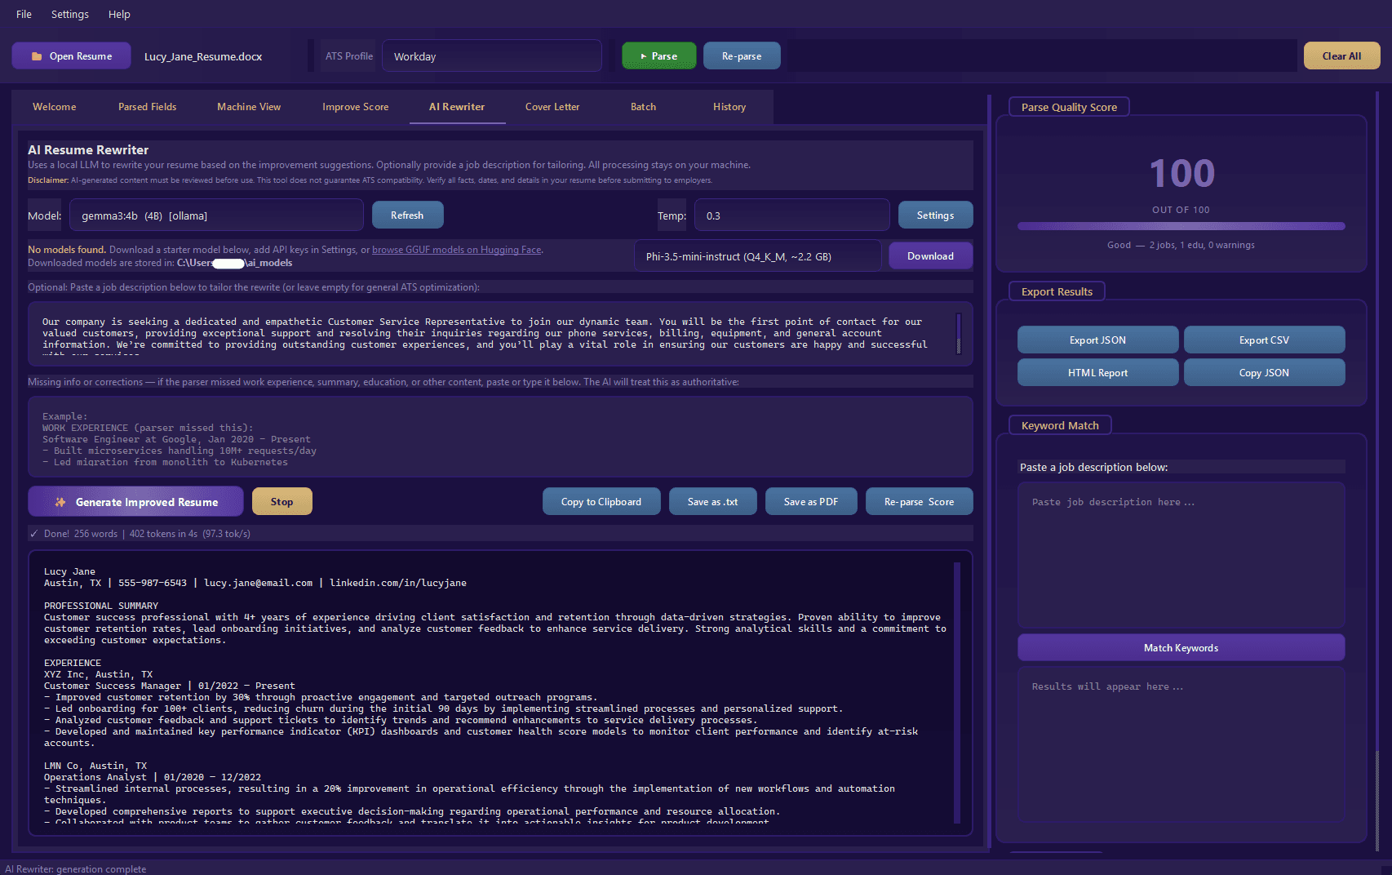Click the Keyword Match job description box
The image size is (1392, 875).
tap(1181, 555)
